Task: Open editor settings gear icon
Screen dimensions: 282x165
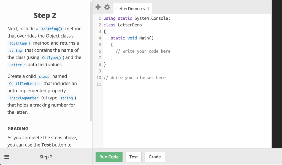Action: coord(107,7)
